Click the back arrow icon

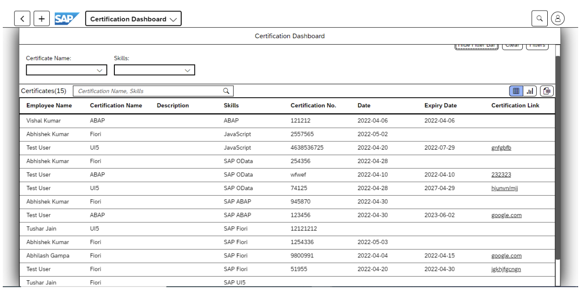point(22,18)
